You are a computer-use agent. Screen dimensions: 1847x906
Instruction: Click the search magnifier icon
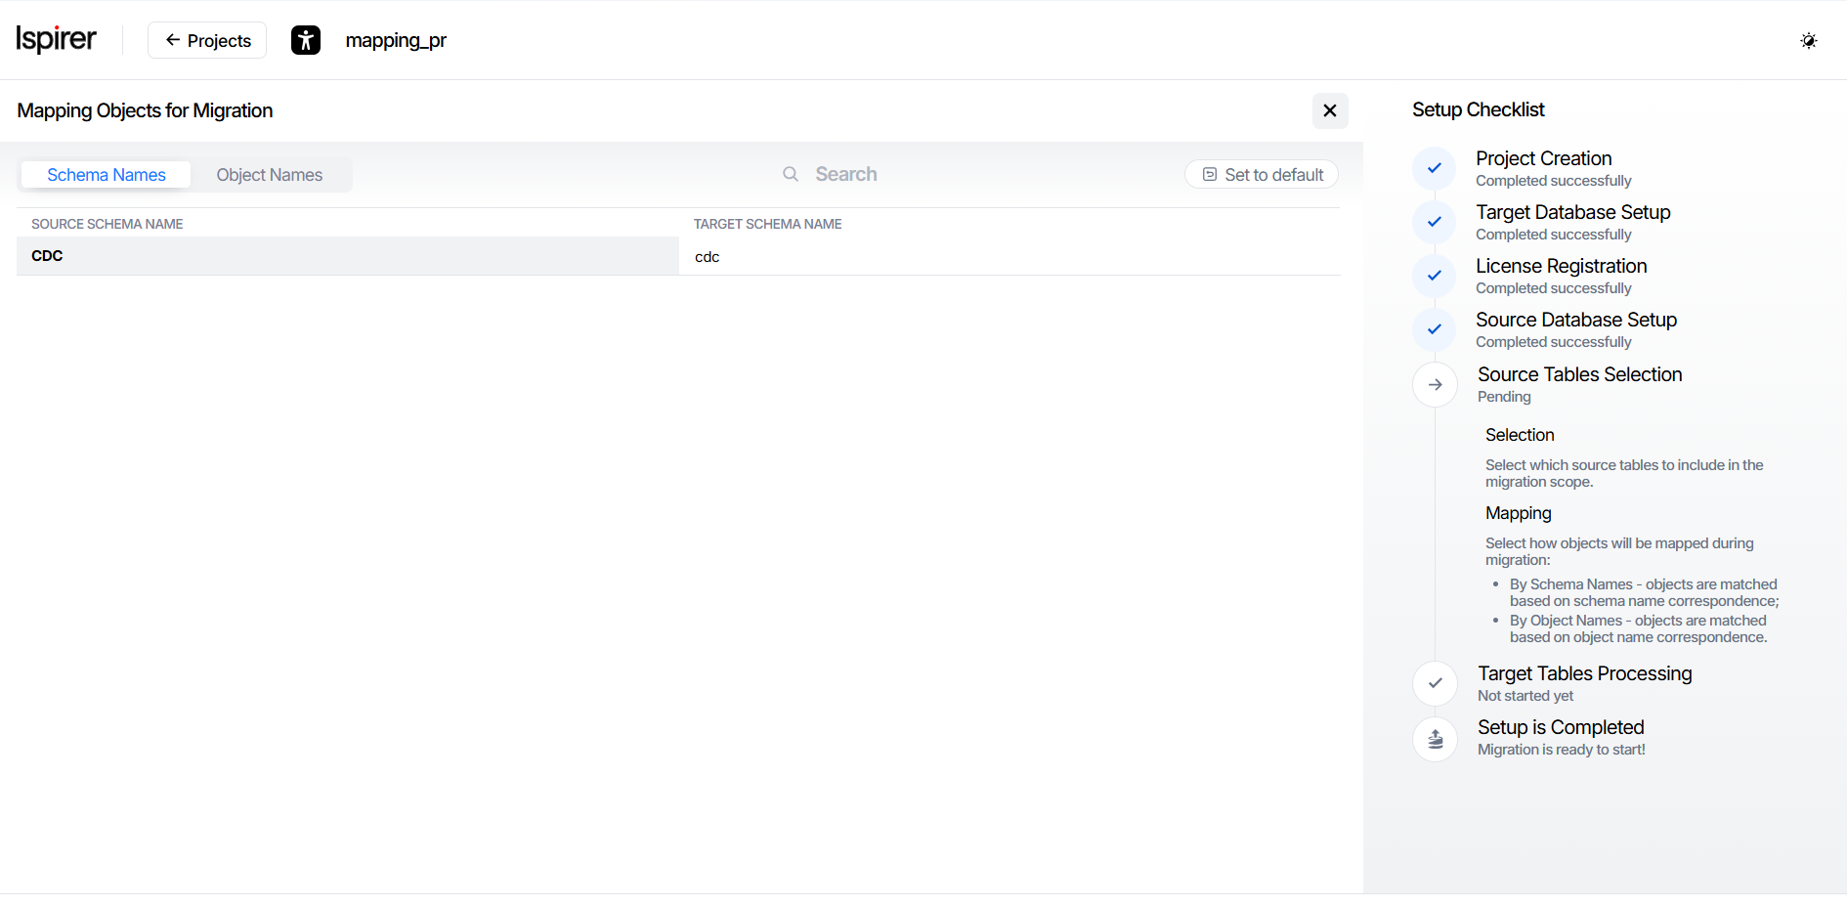pyautogui.click(x=791, y=174)
